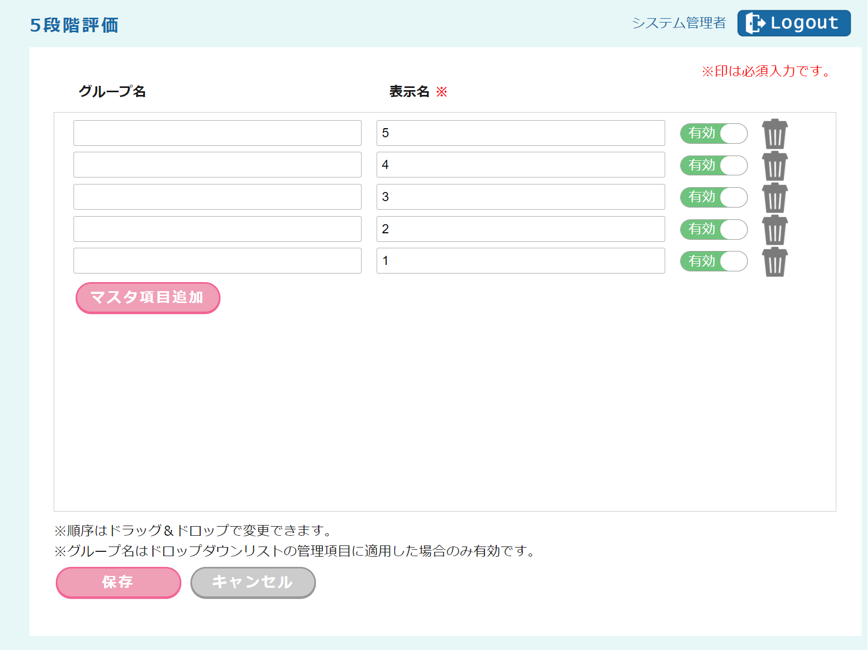Screen dimensions: 868x650
Task: Delete the row with display name 1
Action: 775,262
